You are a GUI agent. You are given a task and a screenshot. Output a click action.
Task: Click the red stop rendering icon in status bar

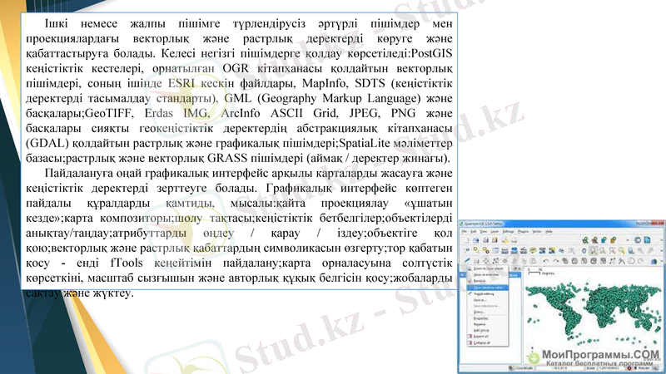(x=629, y=368)
